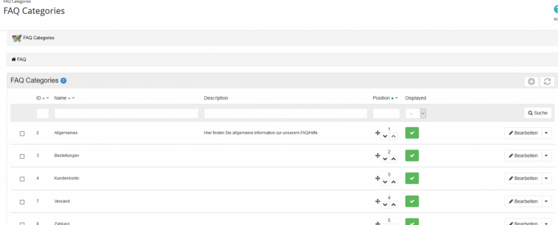The image size is (558, 225).
Task: Click the Suche search button
Action: pos(537,113)
